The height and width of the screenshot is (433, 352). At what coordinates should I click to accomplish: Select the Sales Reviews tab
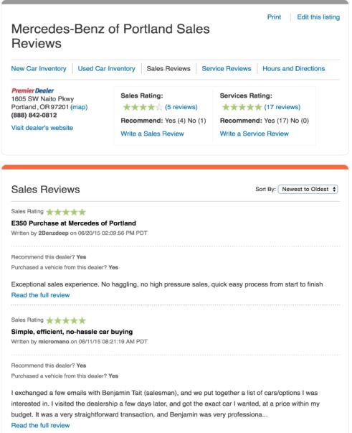pos(168,68)
